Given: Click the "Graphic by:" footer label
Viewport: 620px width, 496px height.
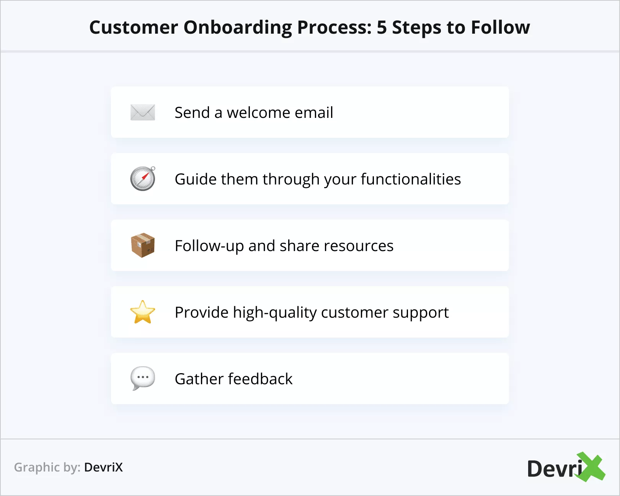Looking at the screenshot, I should [47, 467].
